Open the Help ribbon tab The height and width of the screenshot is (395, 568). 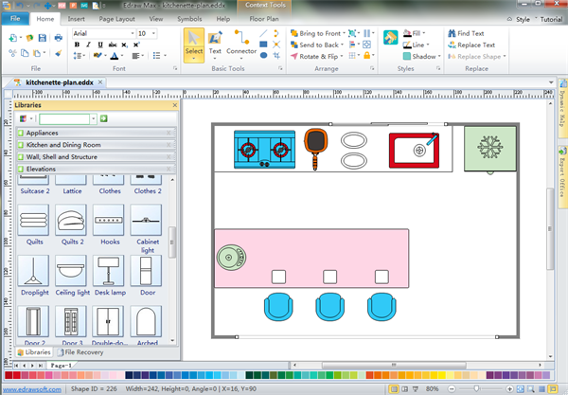click(223, 19)
